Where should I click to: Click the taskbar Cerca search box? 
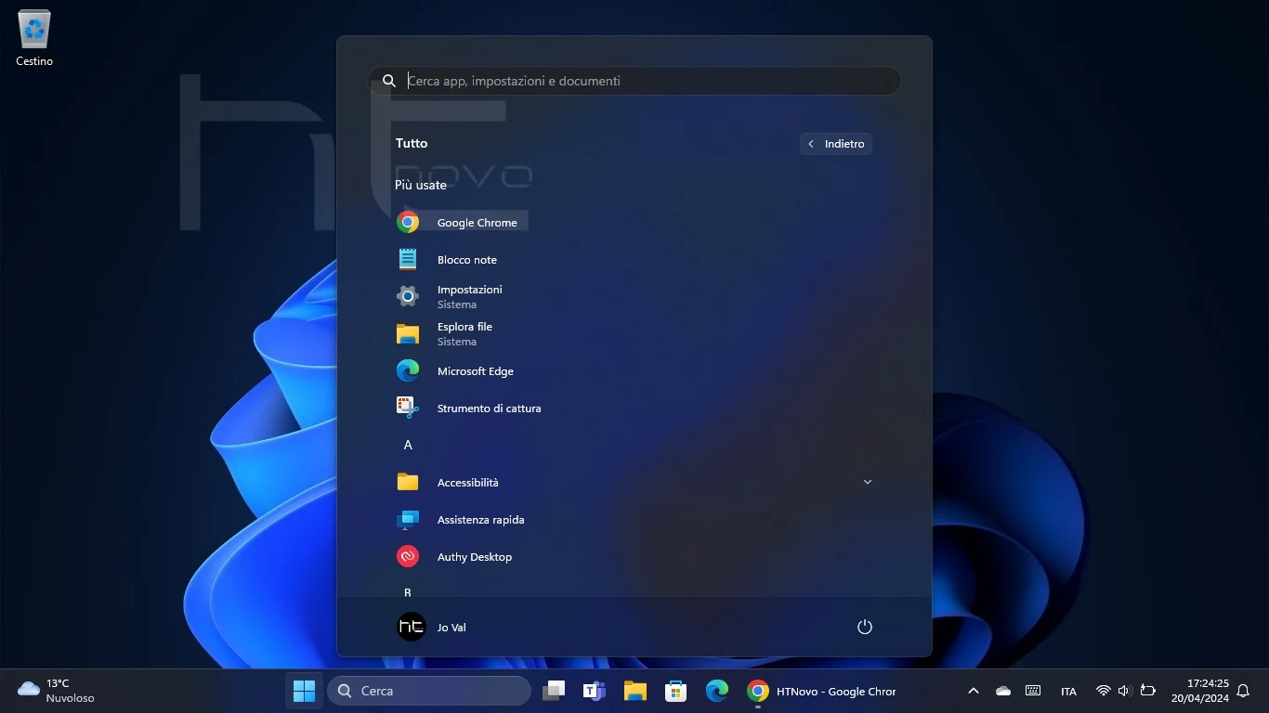click(x=429, y=691)
